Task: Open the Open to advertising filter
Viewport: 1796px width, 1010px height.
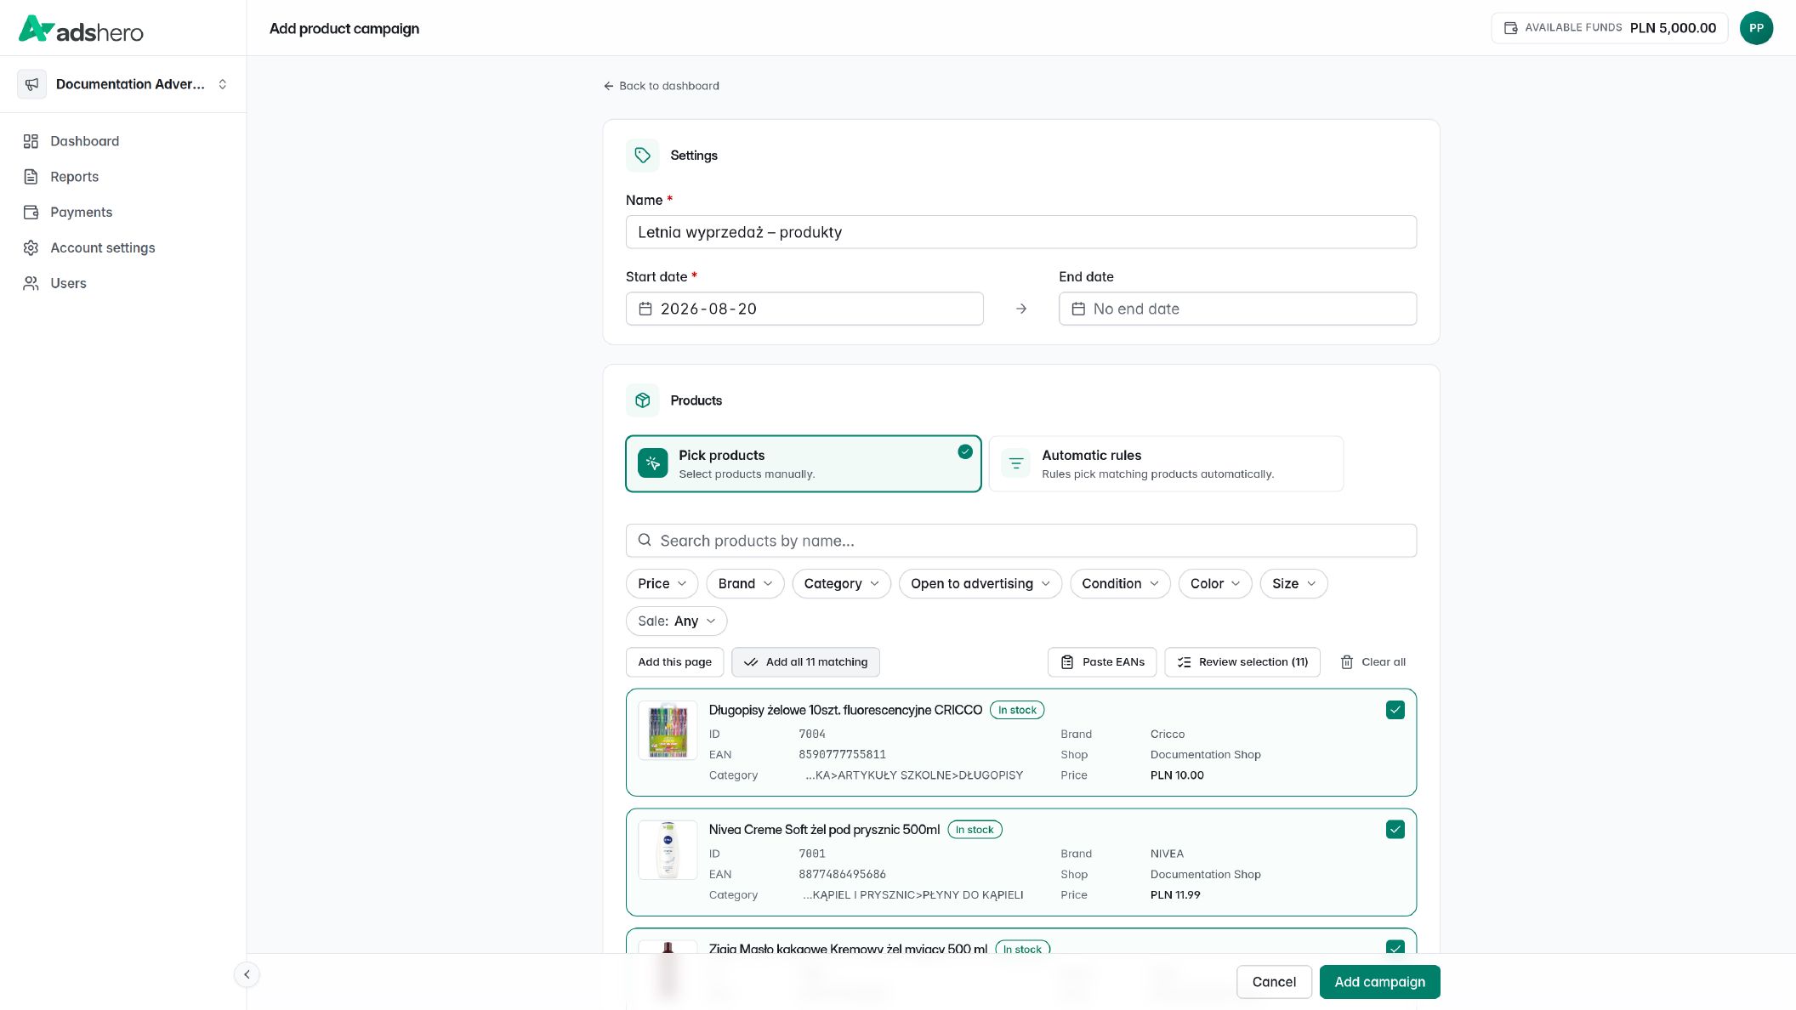Action: (x=980, y=584)
